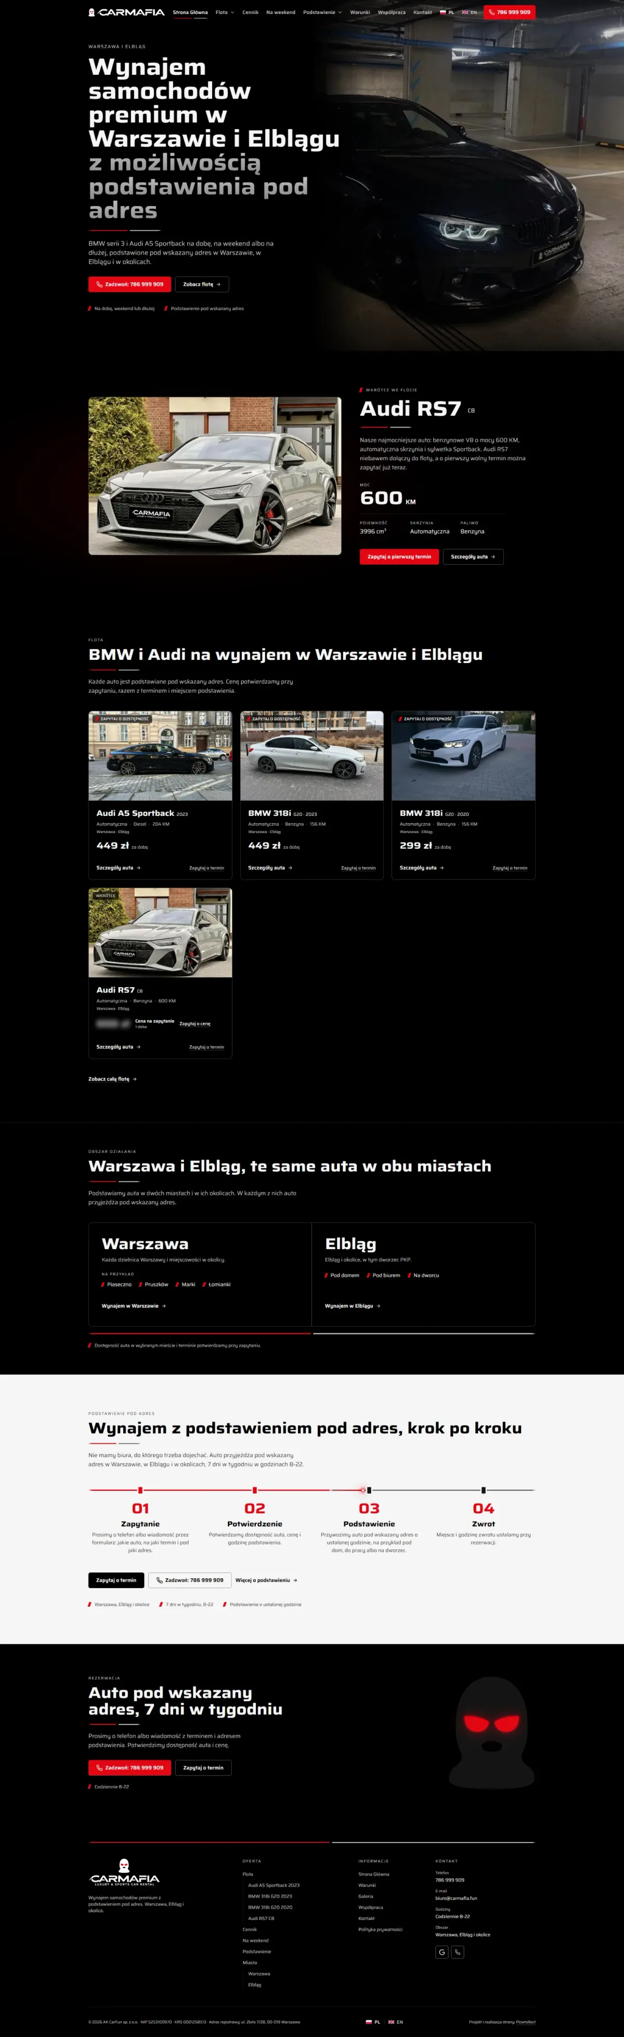Click the red 786 999 909 header call button
This screenshot has width=624, height=2037.
pyautogui.click(x=509, y=12)
